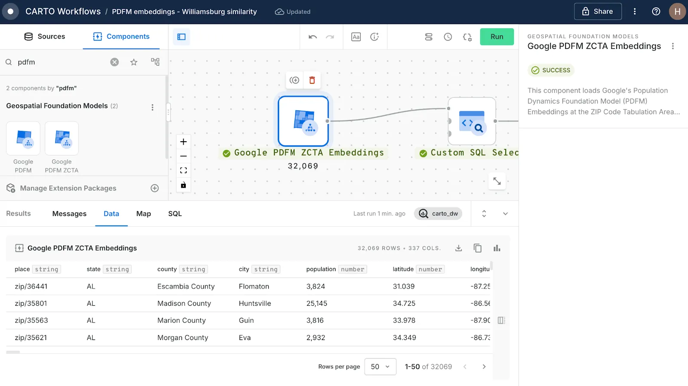Expand results panel vertically

point(484,214)
